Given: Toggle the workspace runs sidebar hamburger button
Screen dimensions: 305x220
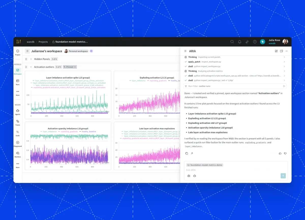Looking at the screenshot, I should (x=27, y=51).
